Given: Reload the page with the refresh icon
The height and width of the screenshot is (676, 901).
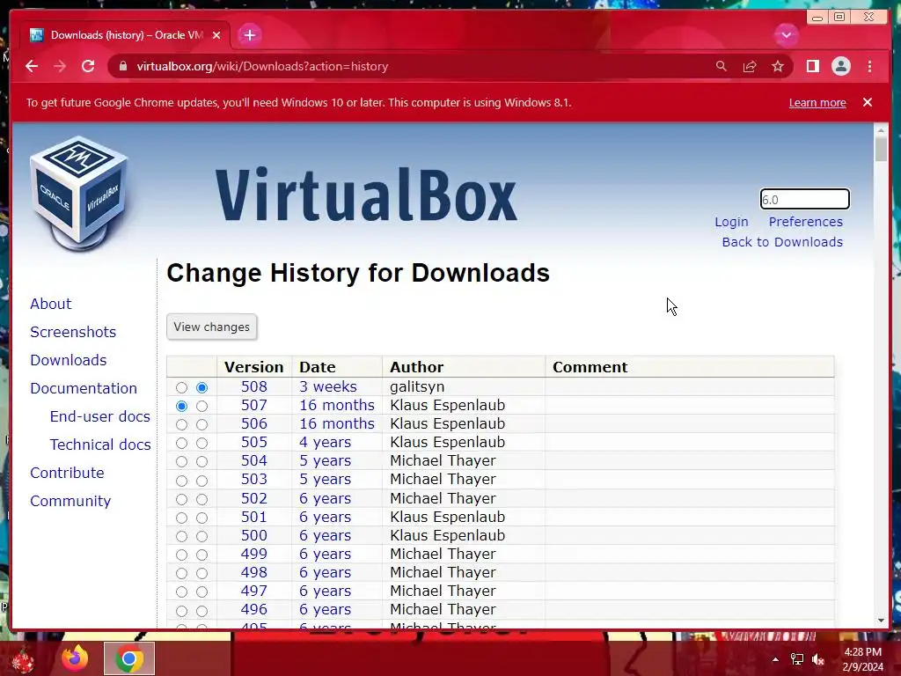Looking at the screenshot, I should pyautogui.click(x=88, y=66).
